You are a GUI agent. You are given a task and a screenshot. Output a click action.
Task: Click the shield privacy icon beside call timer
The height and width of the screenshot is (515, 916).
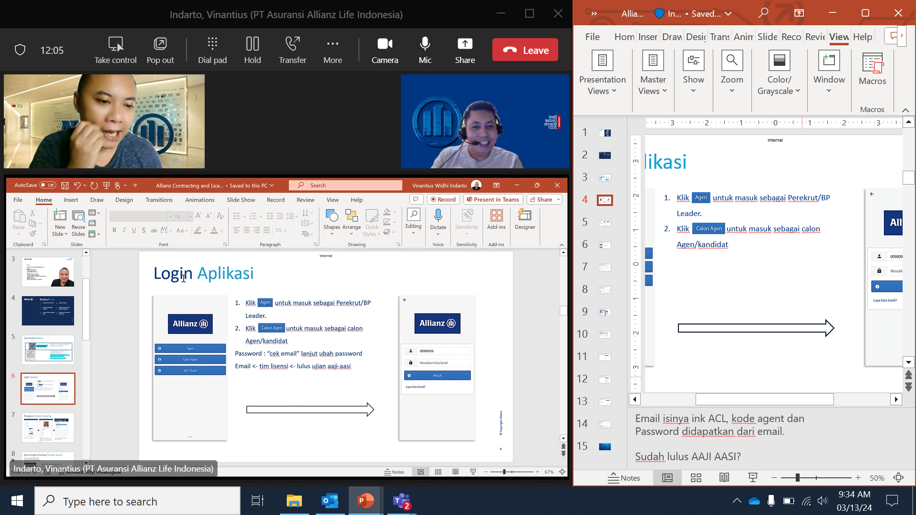20,50
